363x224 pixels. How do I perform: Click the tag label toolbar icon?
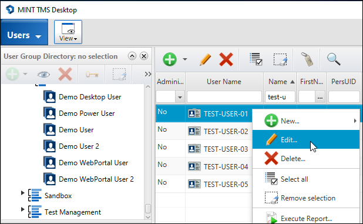307,59
